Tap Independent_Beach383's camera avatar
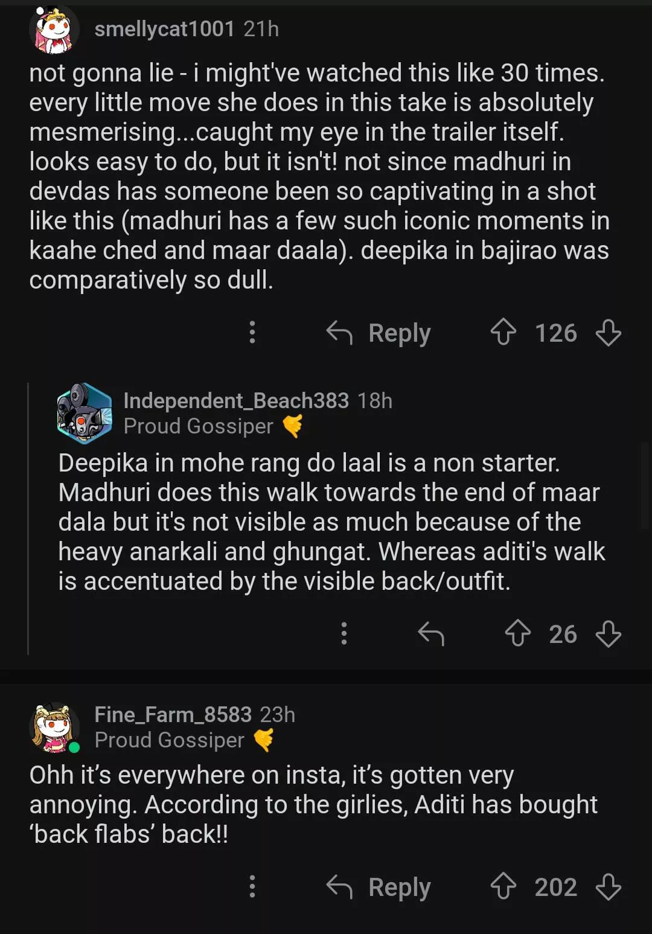The height and width of the screenshot is (934, 652). pyautogui.click(x=85, y=414)
